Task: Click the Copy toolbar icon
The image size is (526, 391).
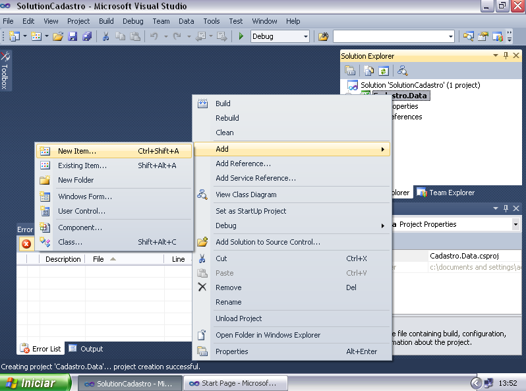Action: (x=120, y=36)
